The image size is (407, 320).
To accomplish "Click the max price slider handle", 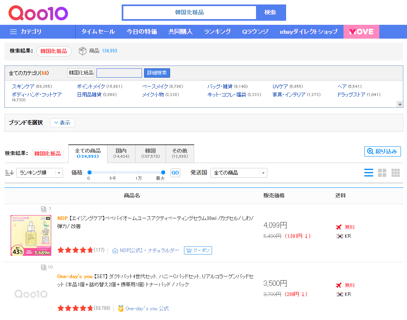I will coord(163,172).
